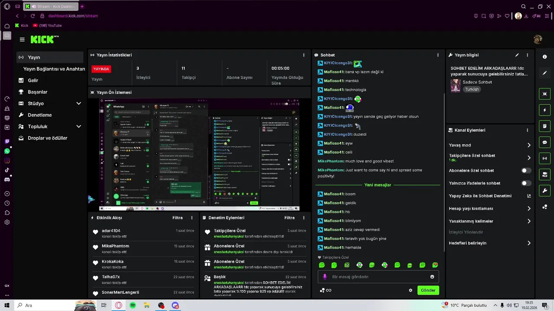Toggle channel actions icon in right toolbar

[x=544, y=175]
